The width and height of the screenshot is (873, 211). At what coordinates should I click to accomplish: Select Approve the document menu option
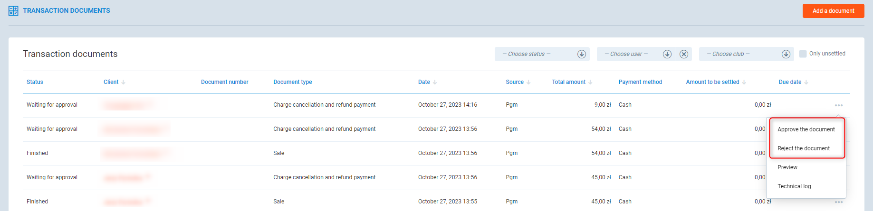click(806, 129)
